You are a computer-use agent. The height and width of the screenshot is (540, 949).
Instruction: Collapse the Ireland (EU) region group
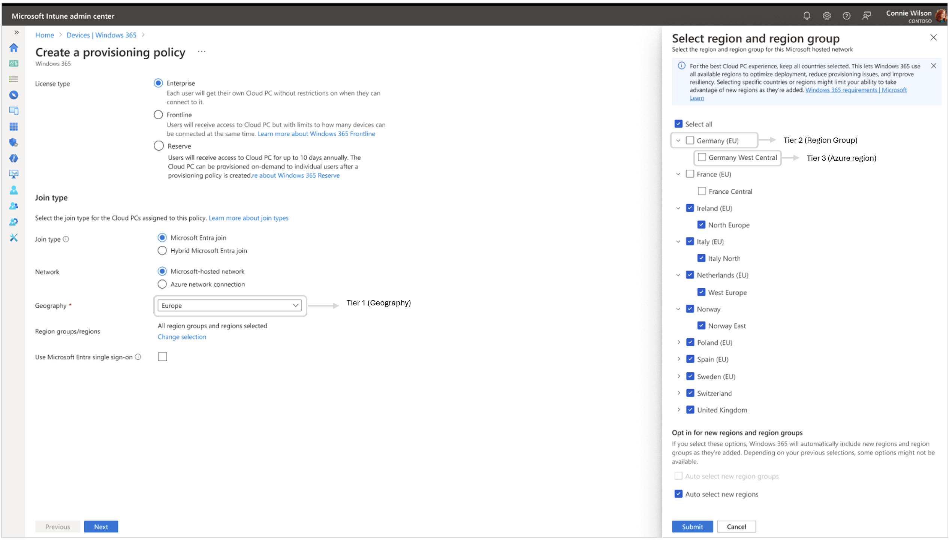[x=678, y=208]
